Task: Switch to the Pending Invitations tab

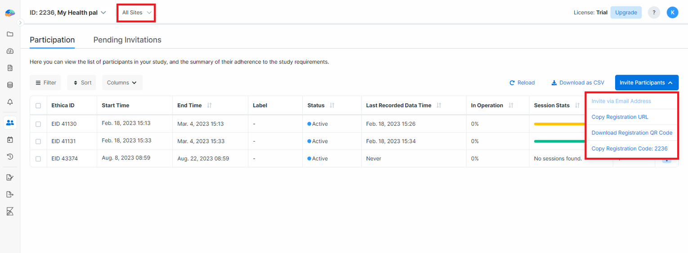Action: click(x=127, y=40)
